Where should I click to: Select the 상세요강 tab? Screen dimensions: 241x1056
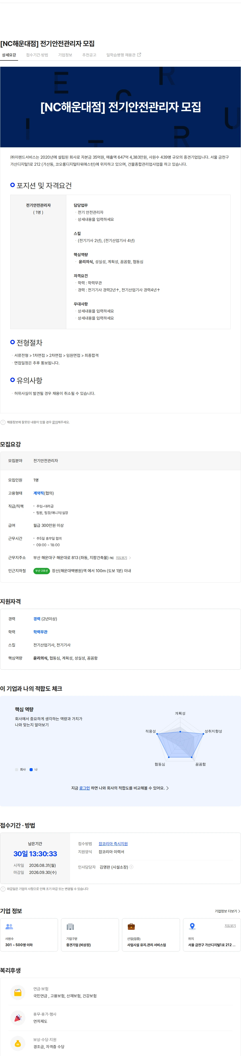point(9,55)
